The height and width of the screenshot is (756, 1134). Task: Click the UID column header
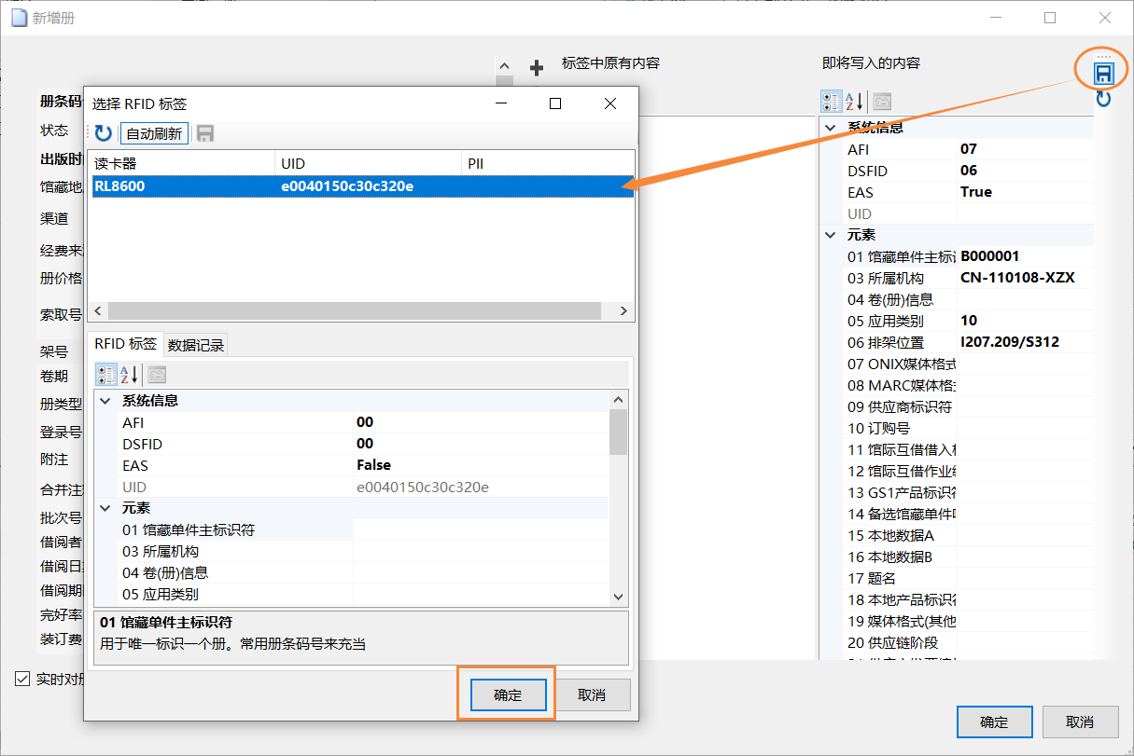pos(369,163)
